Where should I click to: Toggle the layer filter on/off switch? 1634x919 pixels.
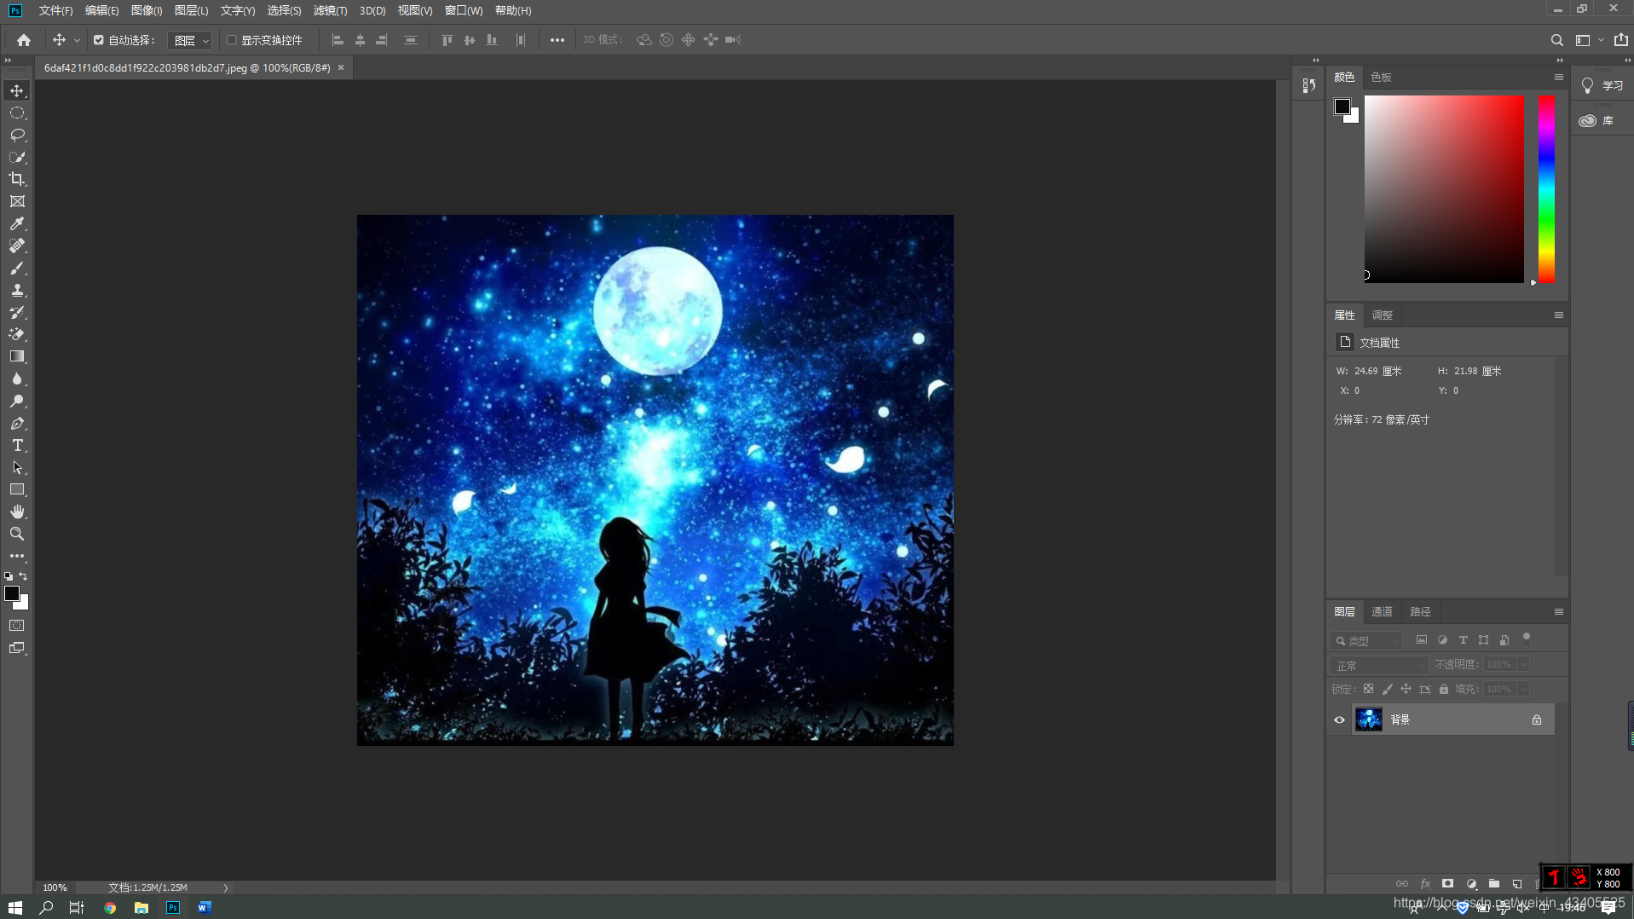click(x=1527, y=637)
